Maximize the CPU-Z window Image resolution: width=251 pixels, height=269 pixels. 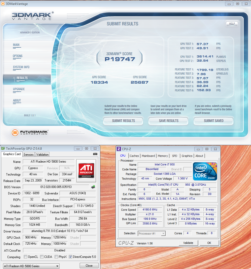pos(207,149)
